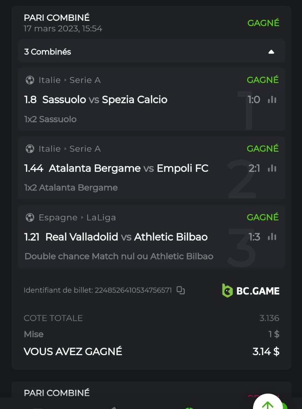Tap the BC.GAME logo
Screen dimensions: 302x409
tap(251, 291)
